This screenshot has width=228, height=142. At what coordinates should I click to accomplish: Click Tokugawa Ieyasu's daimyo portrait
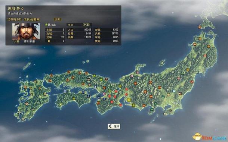26,31
